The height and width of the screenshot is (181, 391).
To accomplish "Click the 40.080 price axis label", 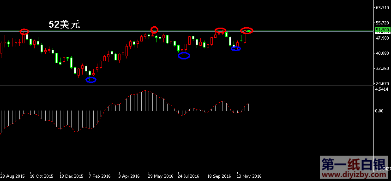I will point(382,53).
